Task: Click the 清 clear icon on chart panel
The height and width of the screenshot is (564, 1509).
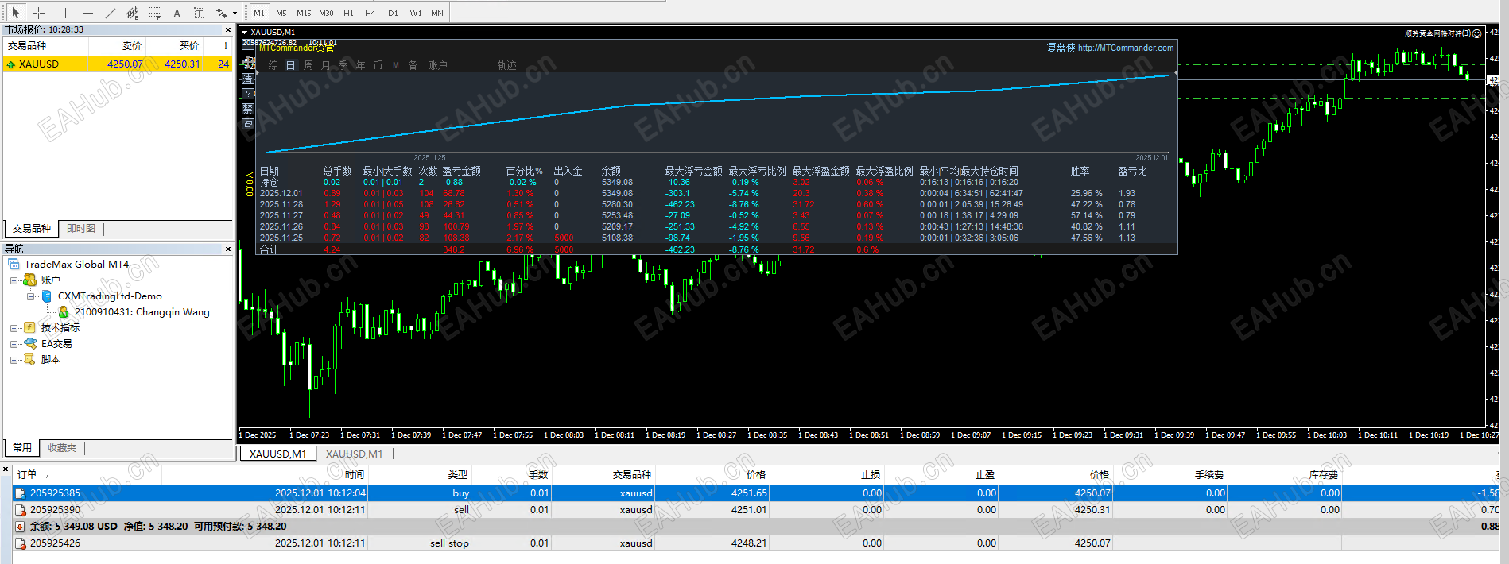Action: pyautogui.click(x=248, y=79)
